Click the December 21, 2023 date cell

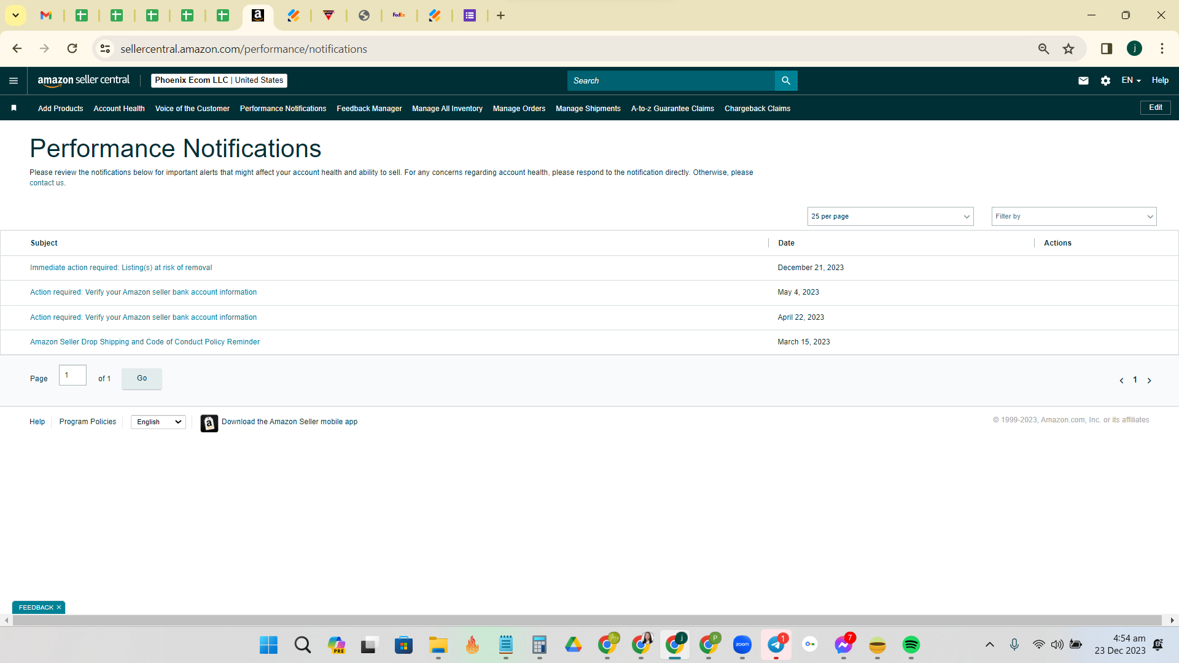(811, 268)
